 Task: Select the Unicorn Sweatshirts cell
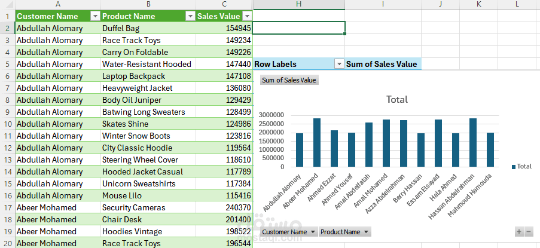click(148, 183)
